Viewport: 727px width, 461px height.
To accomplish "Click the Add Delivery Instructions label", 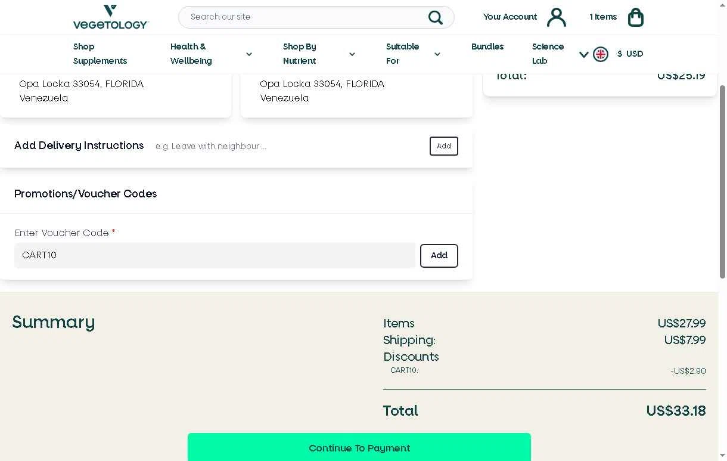I will coord(79,146).
